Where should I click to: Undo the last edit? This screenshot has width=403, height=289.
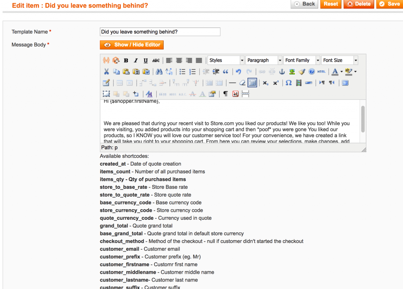[238, 72]
